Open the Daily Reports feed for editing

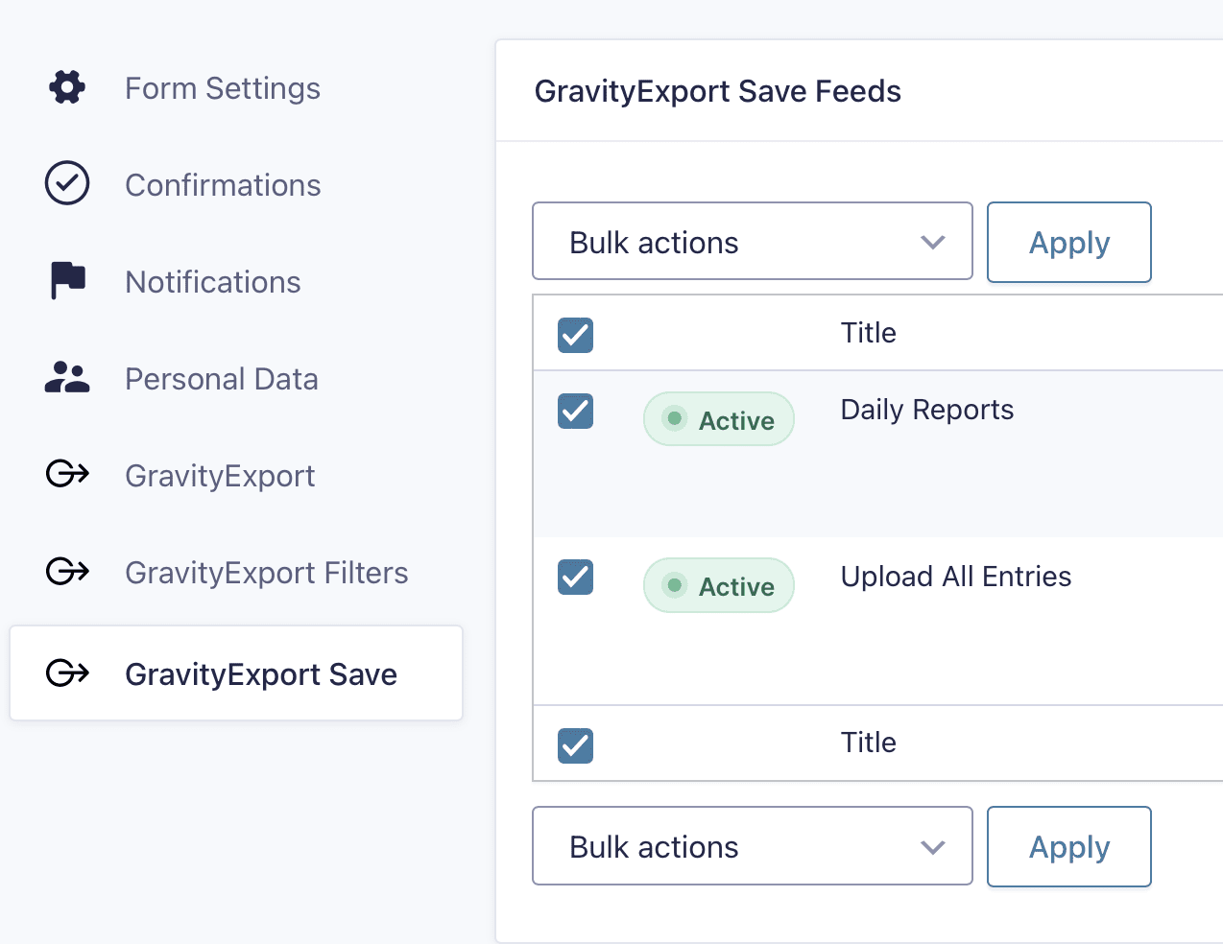(x=926, y=410)
